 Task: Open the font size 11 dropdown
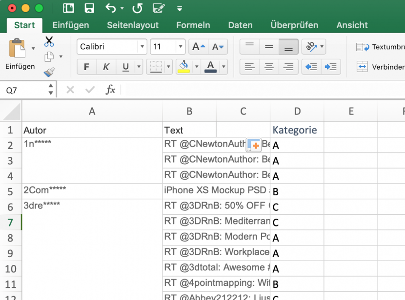pyautogui.click(x=180, y=47)
